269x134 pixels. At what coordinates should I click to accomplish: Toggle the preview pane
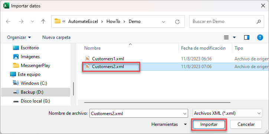[246, 37]
